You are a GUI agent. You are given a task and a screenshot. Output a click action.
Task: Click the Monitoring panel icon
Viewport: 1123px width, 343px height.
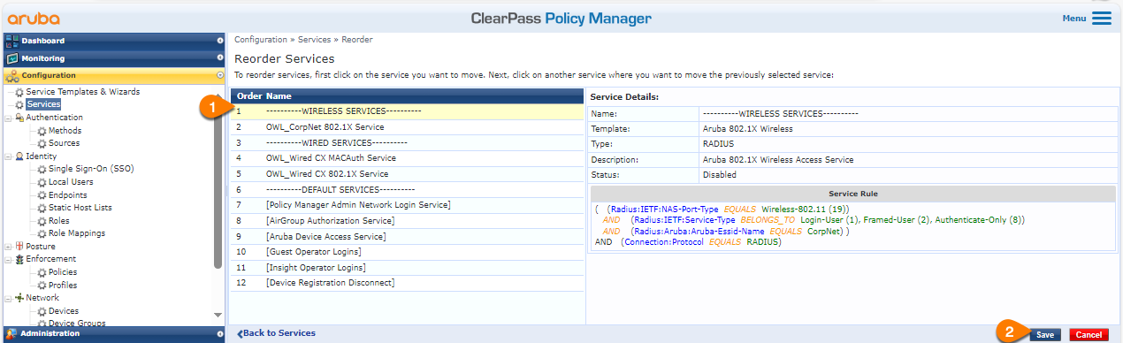(12, 58)
